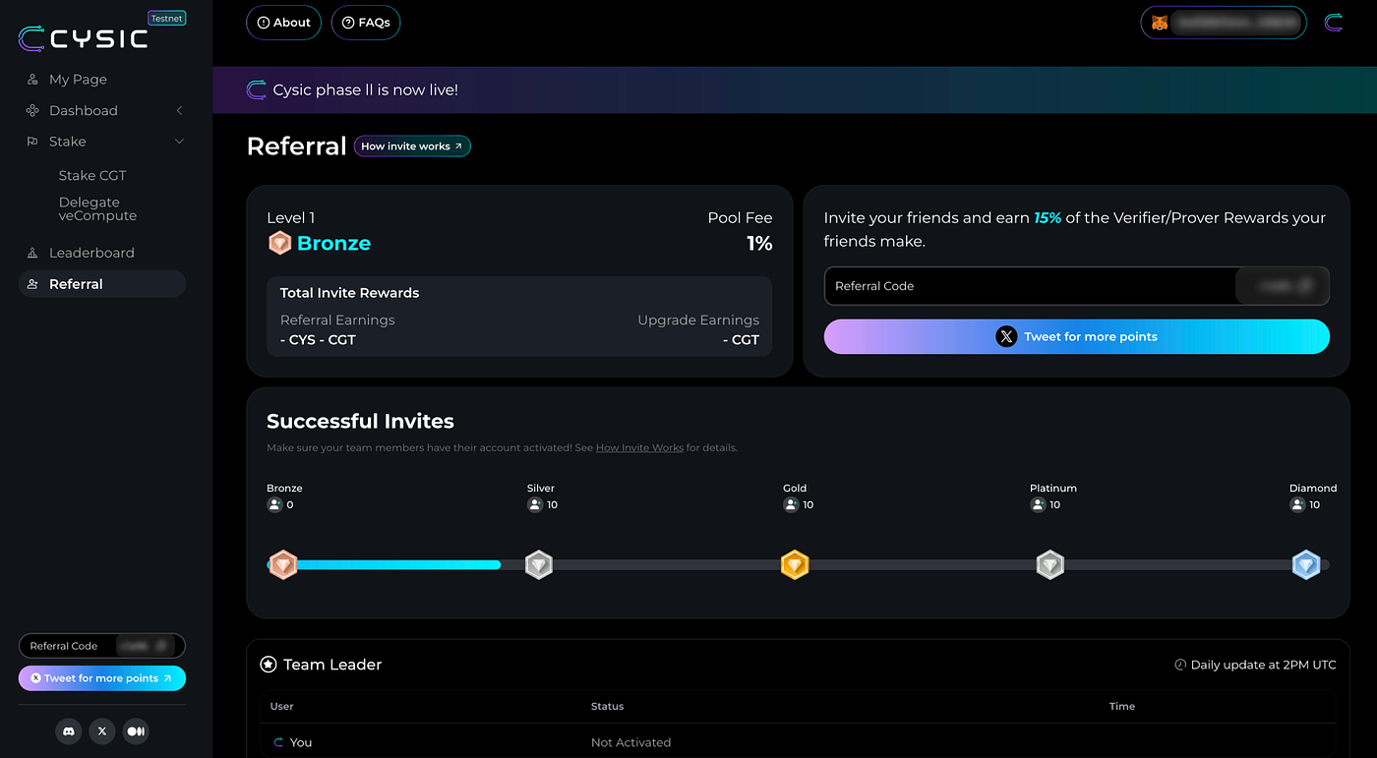Screen dimensions: 1377x758
Task: Click main Tweet for more points button
Action: click(x=1077, y=336)
